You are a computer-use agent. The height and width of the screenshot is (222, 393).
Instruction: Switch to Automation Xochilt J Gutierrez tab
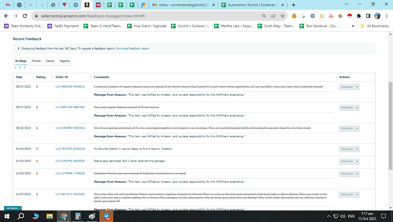click(253, 5)
